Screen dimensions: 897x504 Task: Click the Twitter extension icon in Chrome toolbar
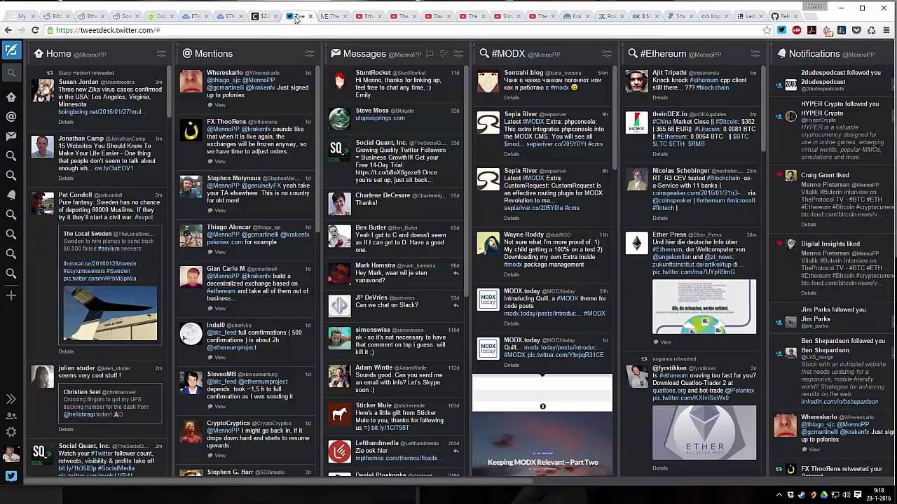tap(782, 30)
